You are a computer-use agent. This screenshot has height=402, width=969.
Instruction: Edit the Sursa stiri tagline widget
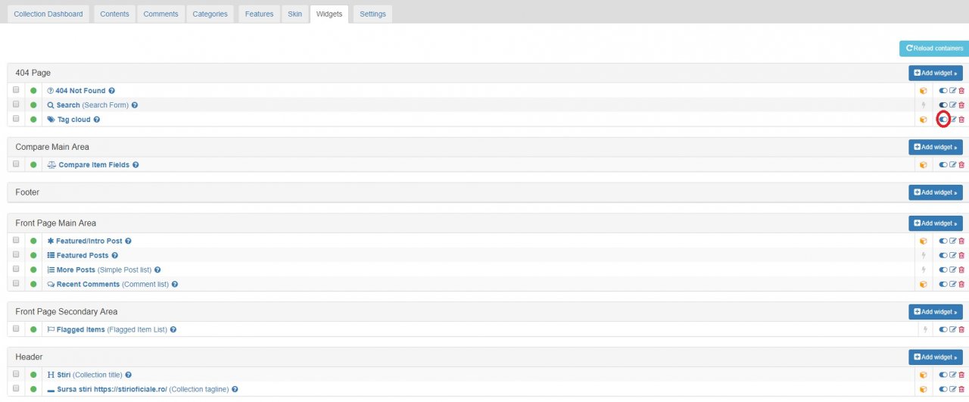(x=953, y=389)
